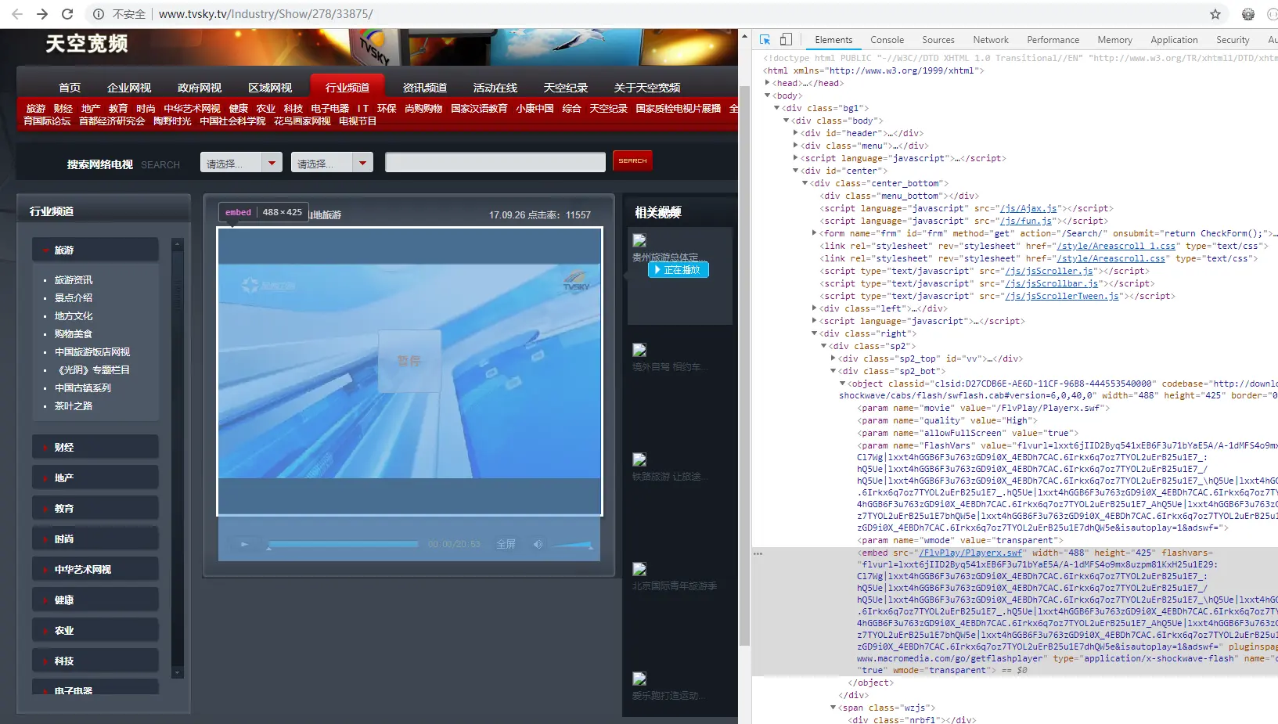Select the DevTools Application tab
Image resolution: width=1278 pixels, height=724 pixels.
[x=1174, y=40]
